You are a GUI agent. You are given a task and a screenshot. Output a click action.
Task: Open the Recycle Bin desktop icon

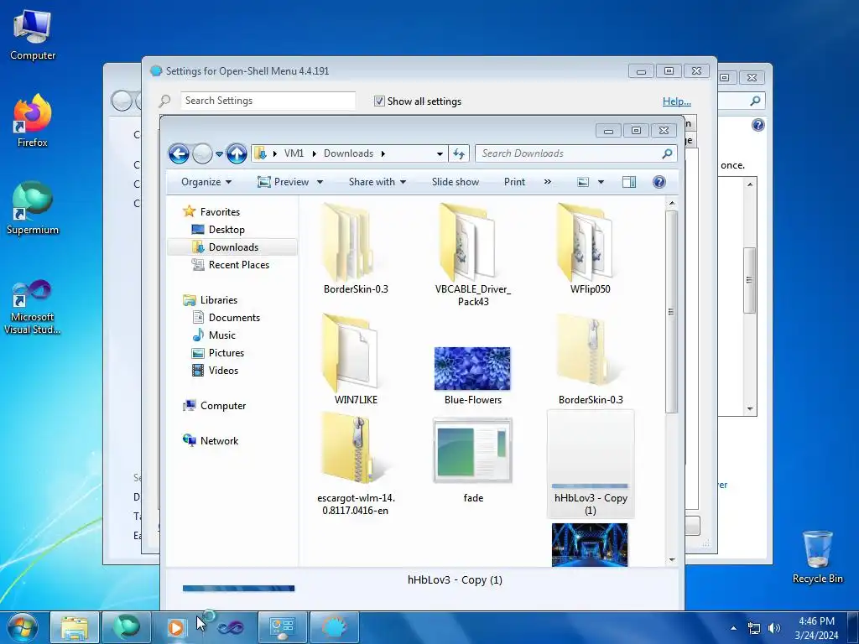point(817,557)
